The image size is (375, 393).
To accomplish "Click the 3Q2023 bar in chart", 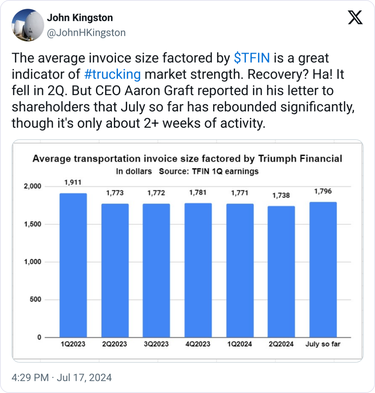I will coord(156,271).
